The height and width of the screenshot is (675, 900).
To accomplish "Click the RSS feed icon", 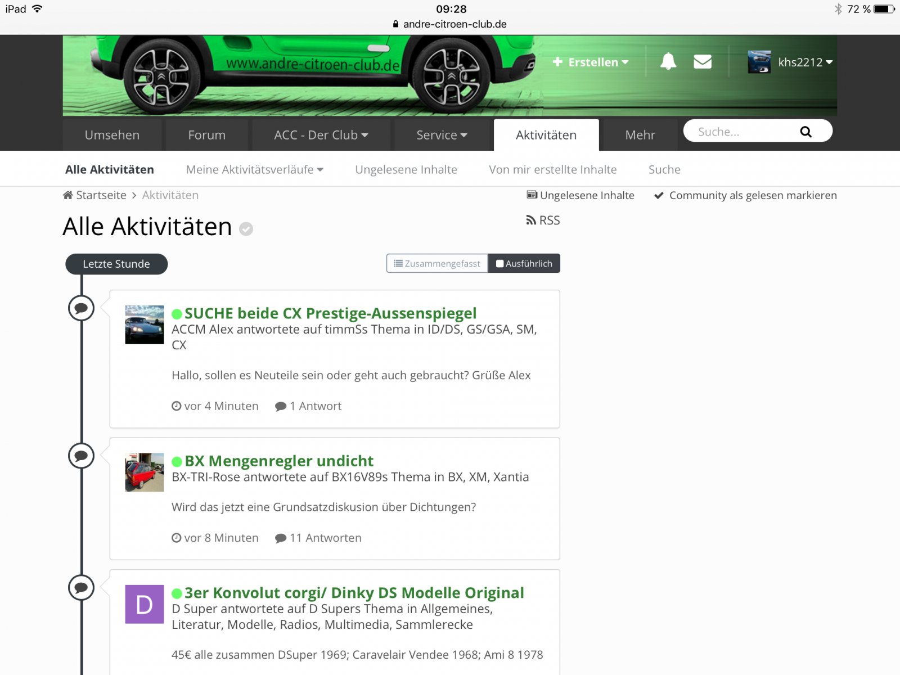I will [x=530, y=220].
